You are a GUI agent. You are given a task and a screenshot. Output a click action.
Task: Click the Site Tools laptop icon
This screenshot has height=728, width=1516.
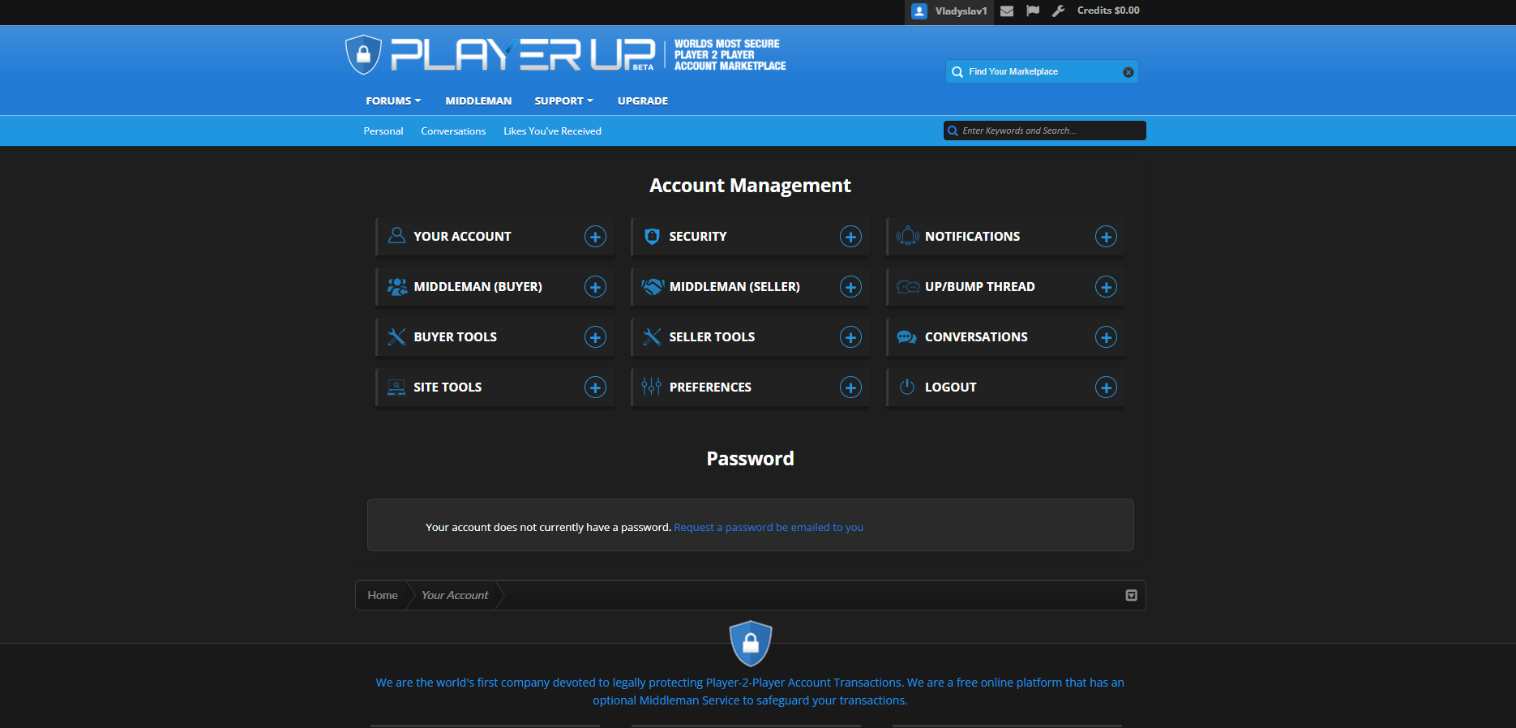coord(396,387)
